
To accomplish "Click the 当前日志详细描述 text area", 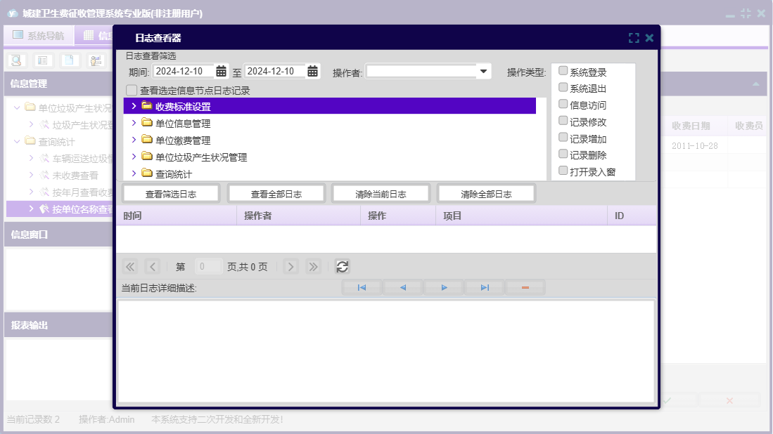I will tap(385, 351).
